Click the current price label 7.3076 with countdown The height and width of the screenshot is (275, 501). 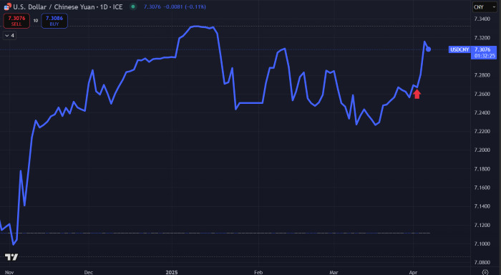[484, 52]
